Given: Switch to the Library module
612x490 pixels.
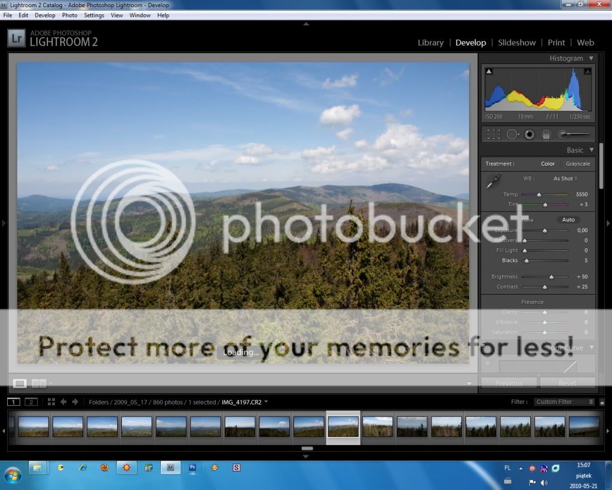Looking at the screenshot, I should tap(430, 42).
